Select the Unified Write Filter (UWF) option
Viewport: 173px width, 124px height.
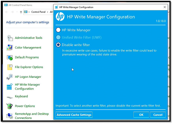pos(58,37)
